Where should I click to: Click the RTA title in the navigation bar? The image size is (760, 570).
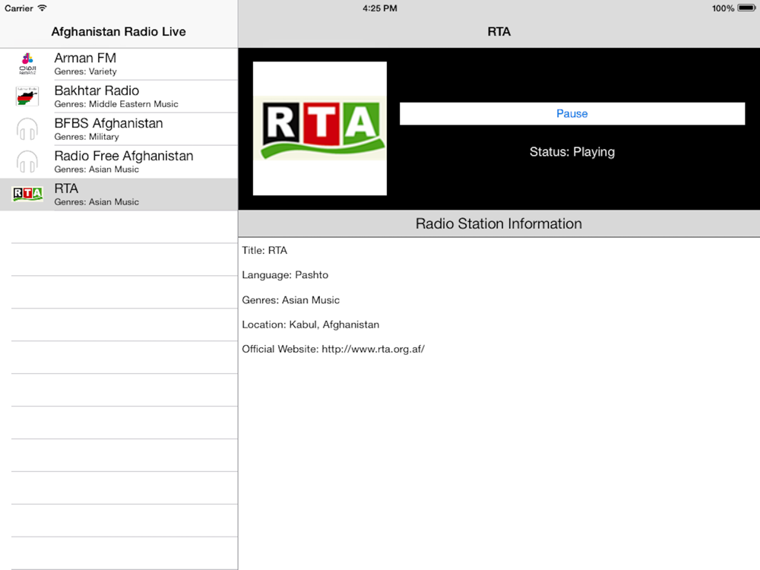pyautogui.click(x=499, y=31)
